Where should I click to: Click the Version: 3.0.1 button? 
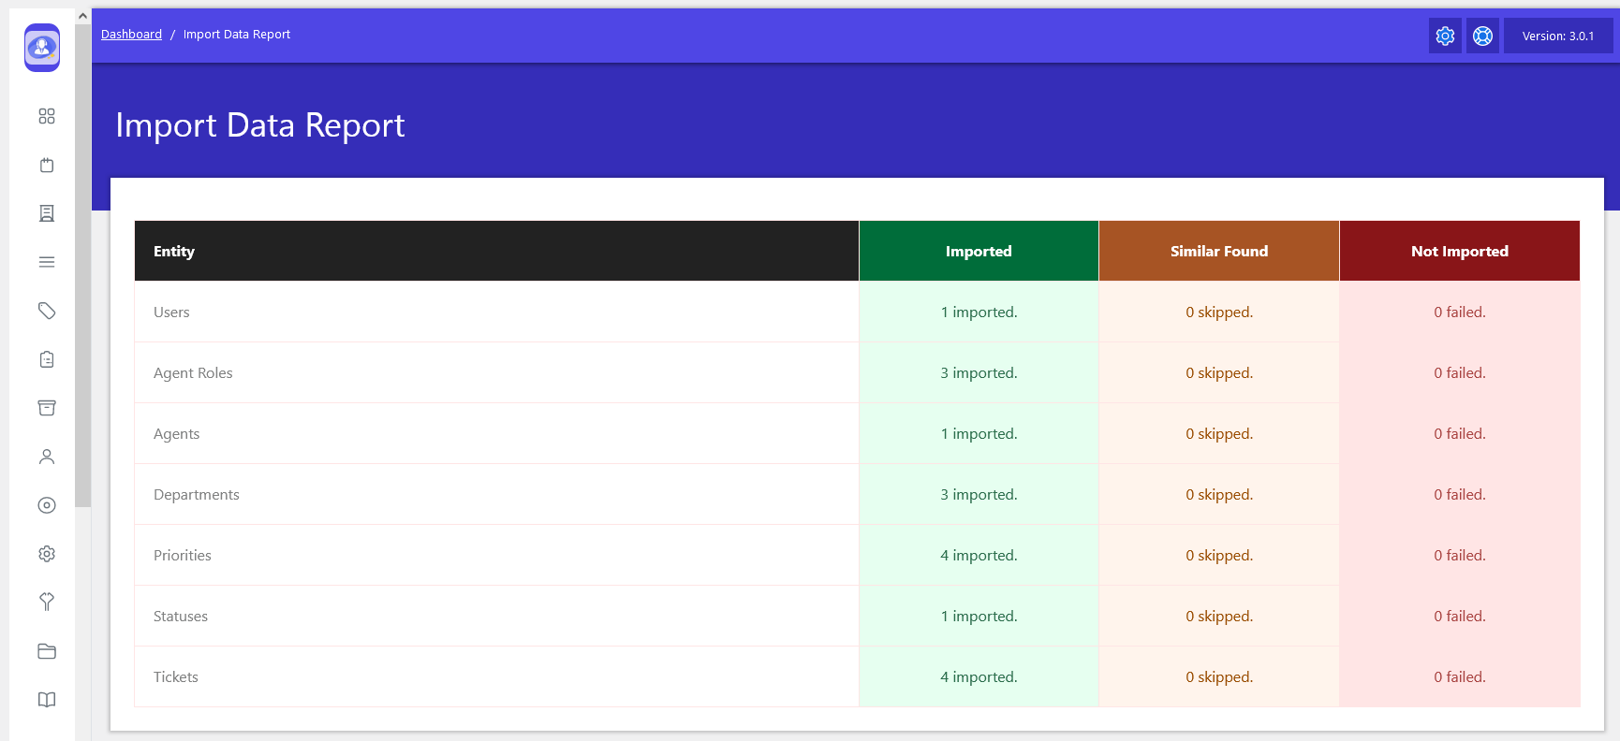pyautogui.click(x=1557, y=36)
